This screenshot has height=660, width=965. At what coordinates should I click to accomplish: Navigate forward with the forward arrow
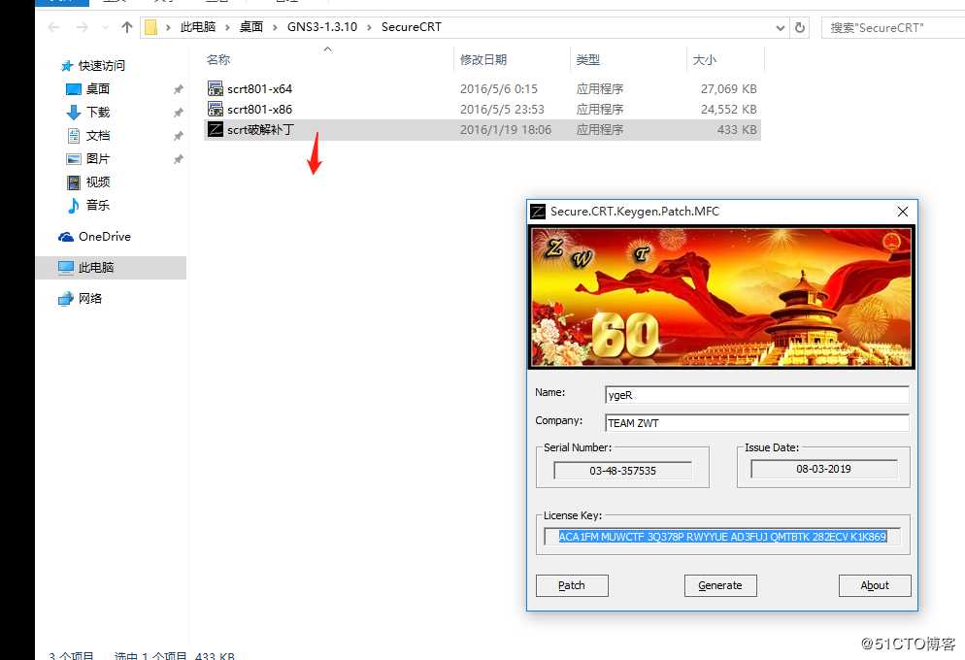tap(82, 27)
